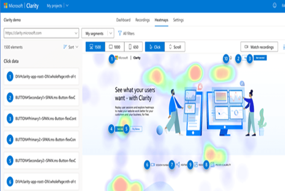
Task: Click number badge 2 in Click data list
Action: pos(10,98)
